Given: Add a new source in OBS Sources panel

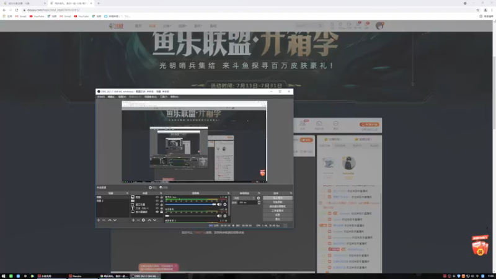Looking at the screenshot, I should [133, 220].
